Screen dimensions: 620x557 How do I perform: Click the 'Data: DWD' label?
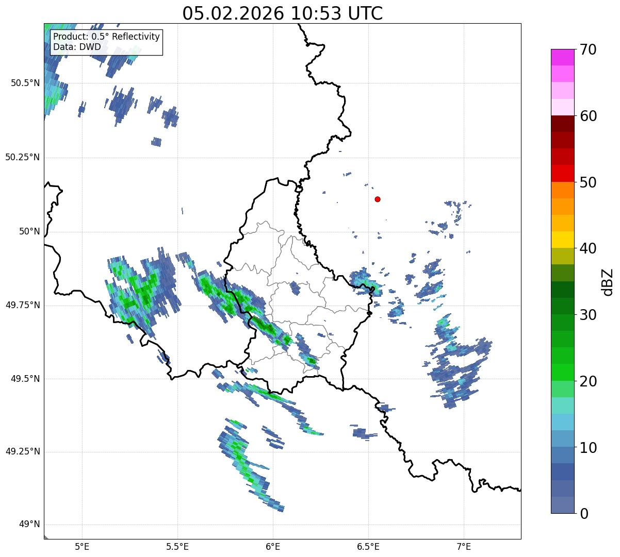click(77, 47)
